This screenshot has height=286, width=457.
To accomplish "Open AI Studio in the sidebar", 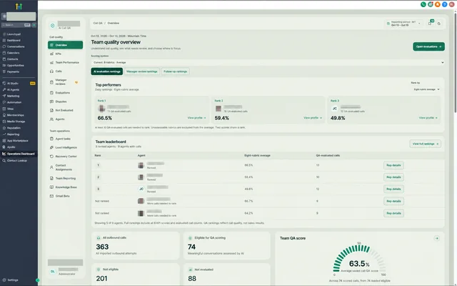I will [13, 84].
